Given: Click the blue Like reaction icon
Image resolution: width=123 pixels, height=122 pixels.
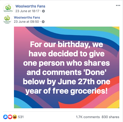Looking at the screenshot, I should 5,117.
